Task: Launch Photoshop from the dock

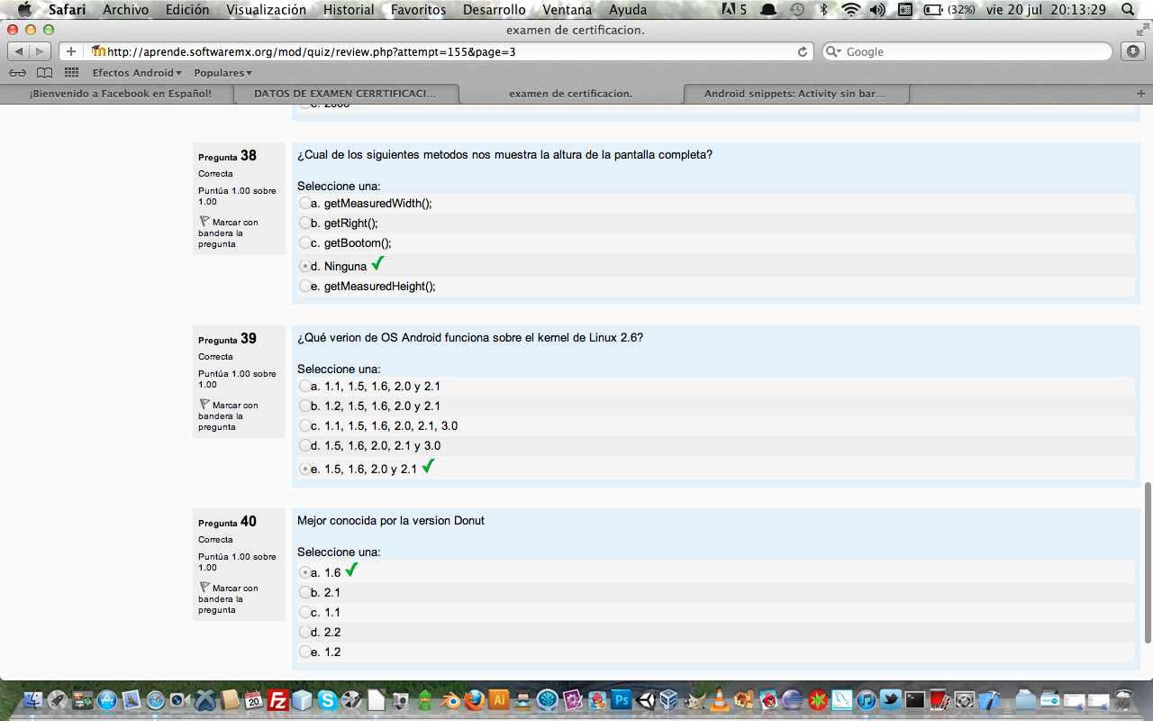Action: pos(621,700)
